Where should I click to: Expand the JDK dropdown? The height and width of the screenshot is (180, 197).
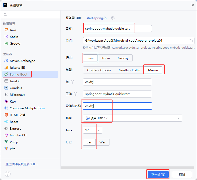(x=179, y=118)
